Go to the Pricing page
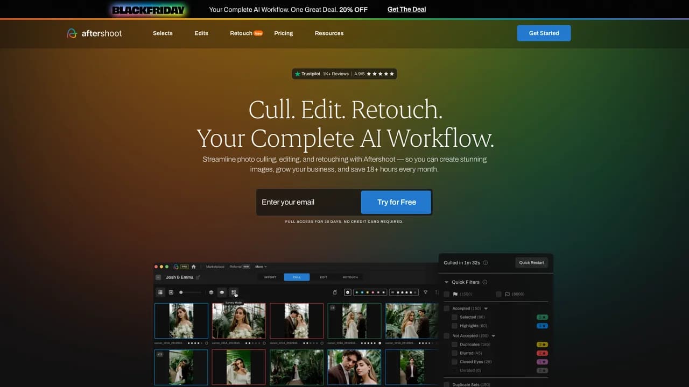 pyautogui.click(x=284, y=33)
